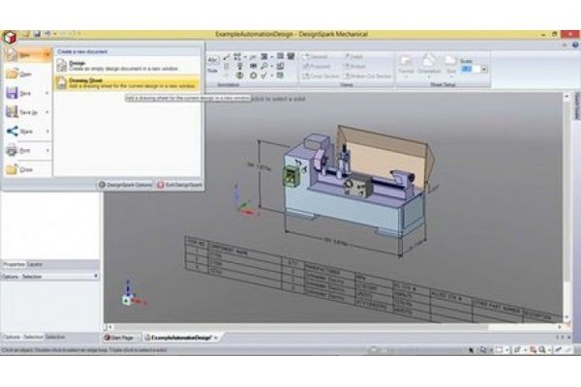Click the minimize ribbon arrow beside Help
Screen dimensions: 581x387
[x=565, y=45]
